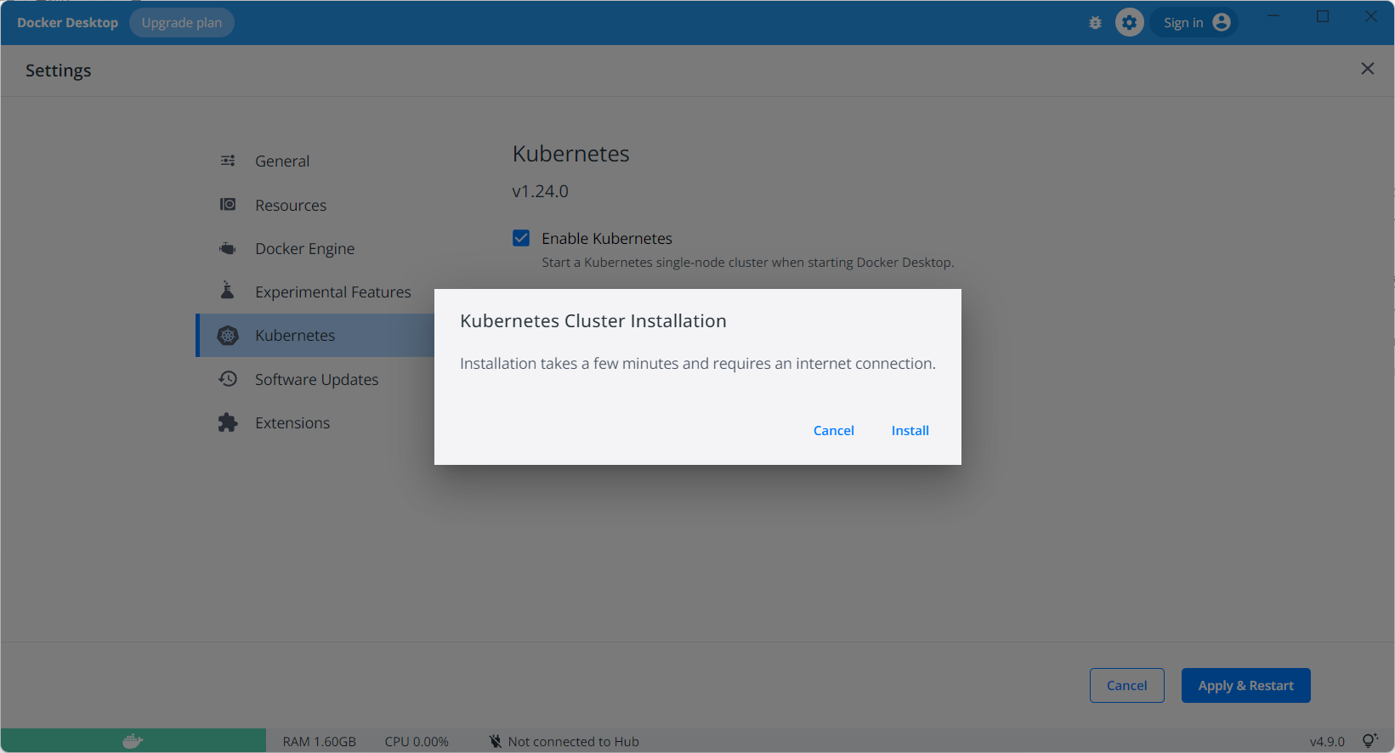1395x753 pixels.
Task: Click the Software Updates clock icon
Action: pyautogui.click(x=228, y=378)
